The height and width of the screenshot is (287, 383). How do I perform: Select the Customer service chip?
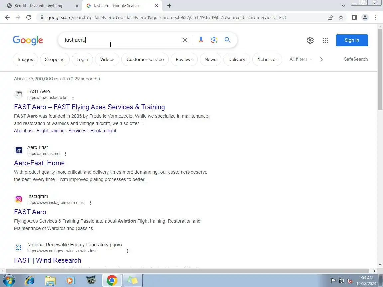(145, 59)
